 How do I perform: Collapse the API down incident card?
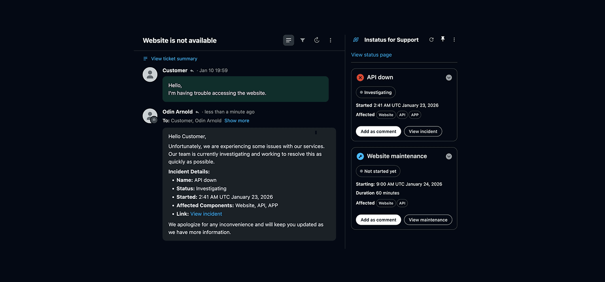pos(449,77)
